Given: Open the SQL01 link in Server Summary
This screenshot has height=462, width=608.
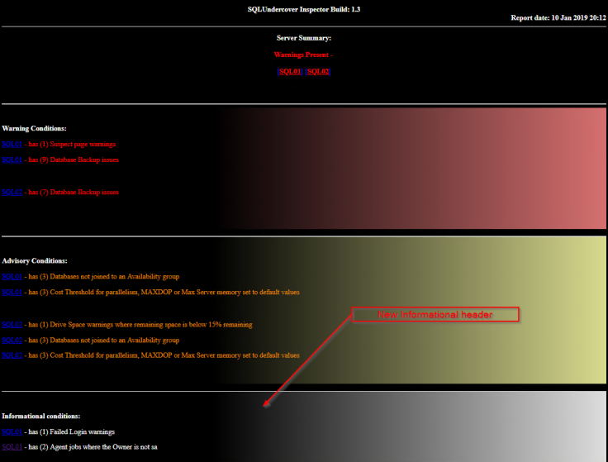Looking at the screenshot, I should pyautogui.click(x=290, y=71).
